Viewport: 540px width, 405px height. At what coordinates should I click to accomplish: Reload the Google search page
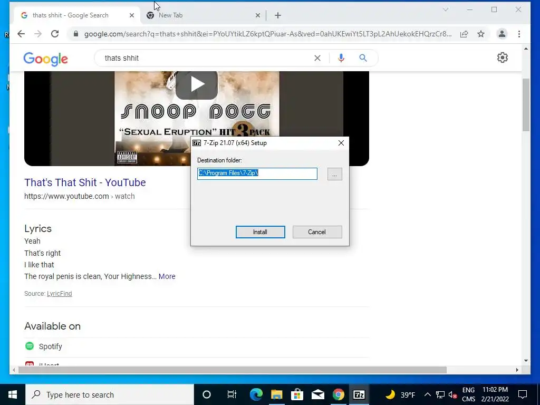pyautogui.click(x=55, y=34)
